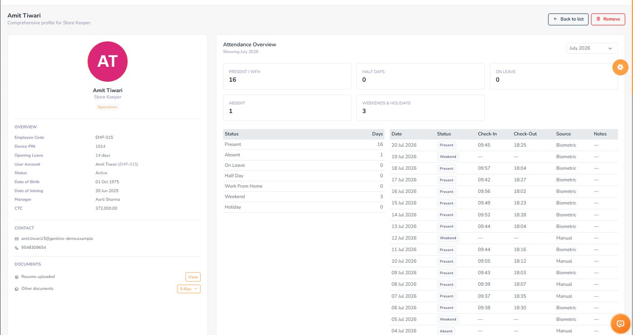Click the Check-Out column header

click(x=525, y=134)
